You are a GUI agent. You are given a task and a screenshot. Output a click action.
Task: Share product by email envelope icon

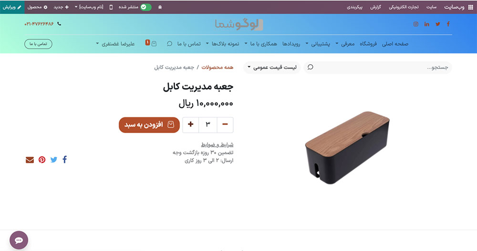[30, 160]
